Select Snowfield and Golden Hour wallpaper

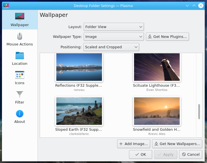pyautogui.click(x=157, y=111)
